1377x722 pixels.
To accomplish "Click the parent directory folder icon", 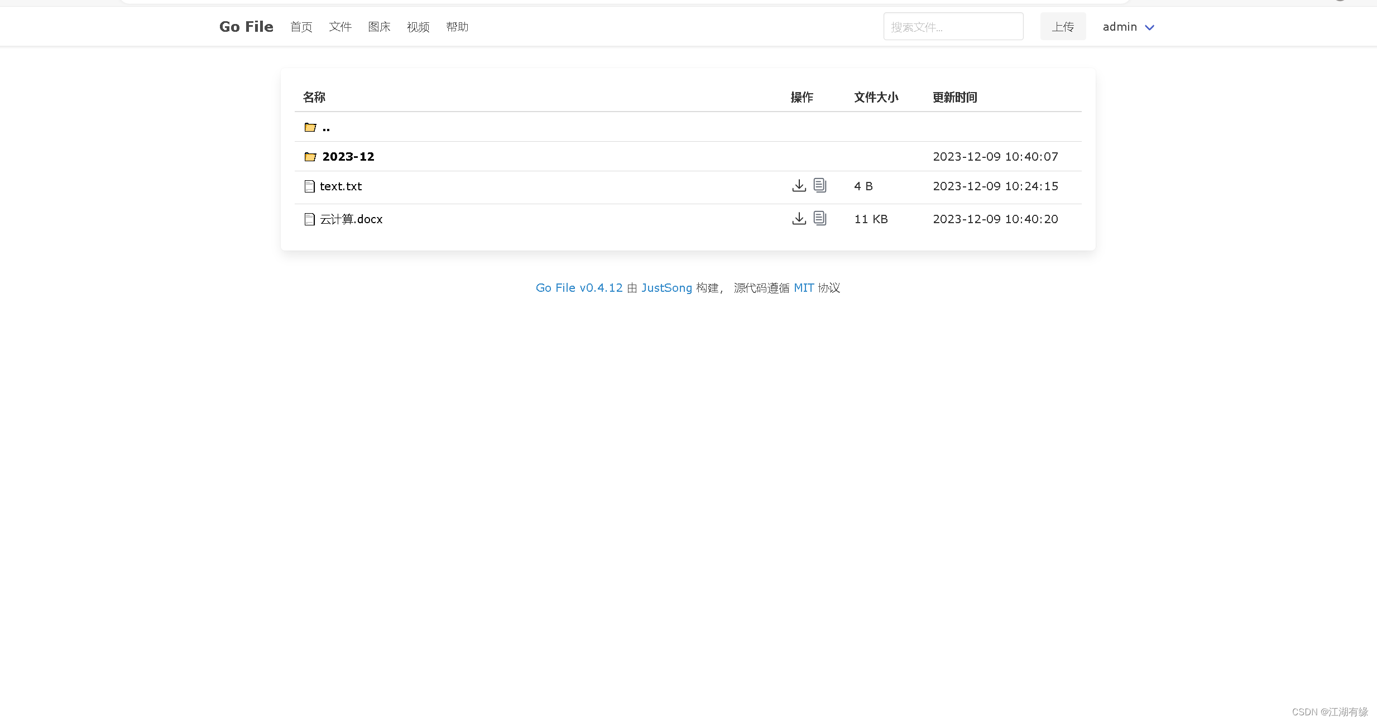I will (x=310, y=127).
